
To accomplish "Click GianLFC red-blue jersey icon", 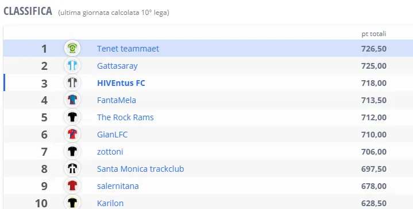I will point(72,135).
